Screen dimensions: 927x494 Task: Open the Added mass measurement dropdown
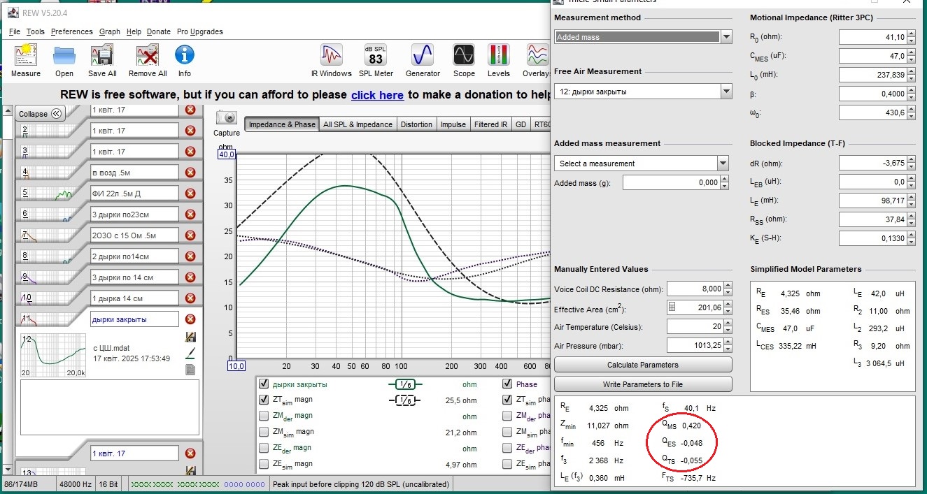(x=723, y=164)
